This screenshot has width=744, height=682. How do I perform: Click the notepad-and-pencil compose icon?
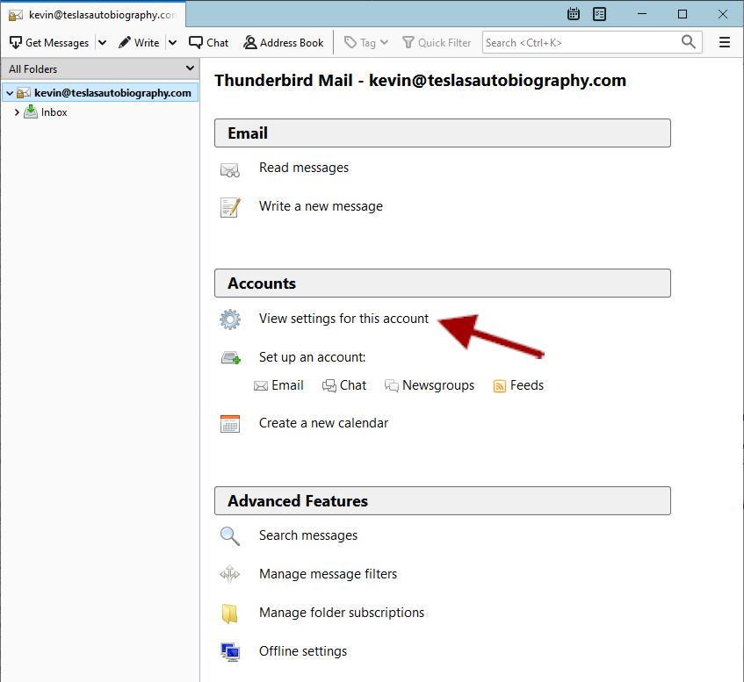pos(230,207)
